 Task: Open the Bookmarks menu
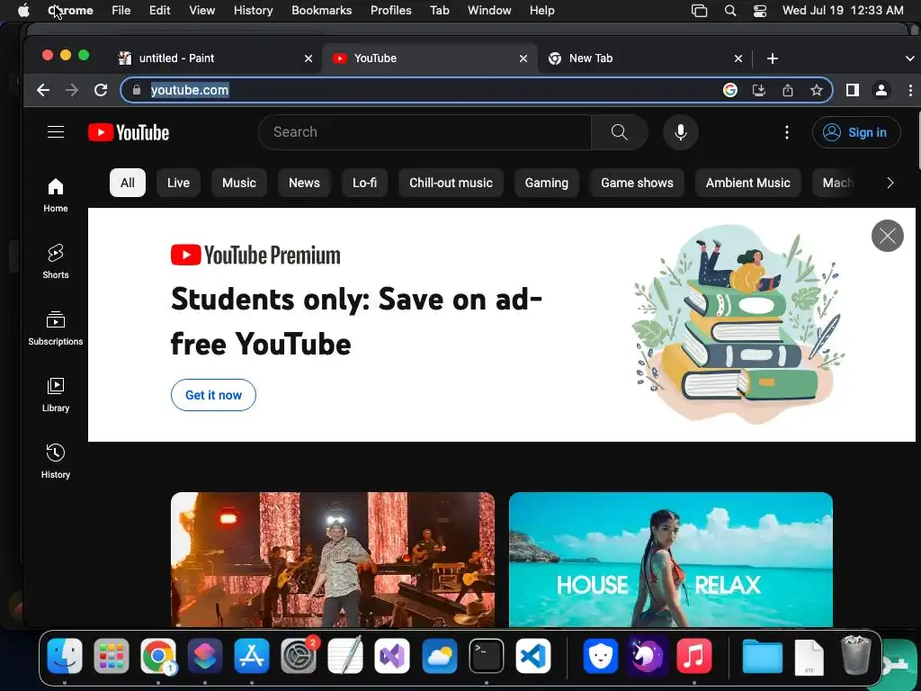[322, 10]
